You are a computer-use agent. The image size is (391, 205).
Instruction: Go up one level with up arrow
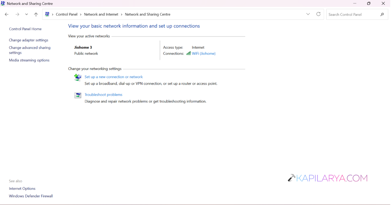(x=36, y=14)
